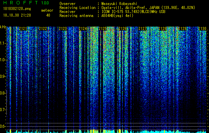Click the 2124 time marker

83,29
